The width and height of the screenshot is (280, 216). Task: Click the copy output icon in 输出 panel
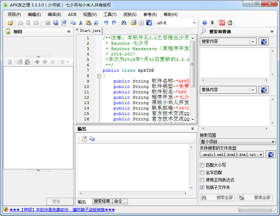[92, 139]
